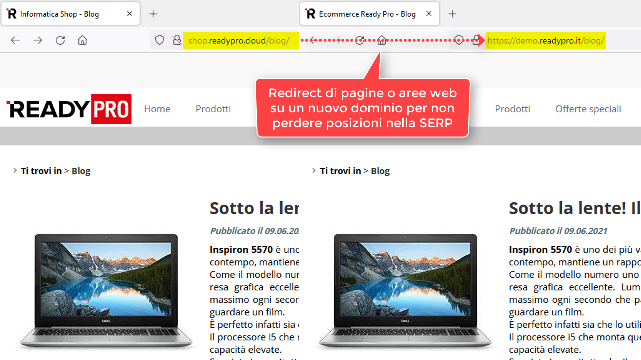The width and height of the screenshot is (641, 360).
Task: Go forward in the left browser window
Action: pos(38,40)
